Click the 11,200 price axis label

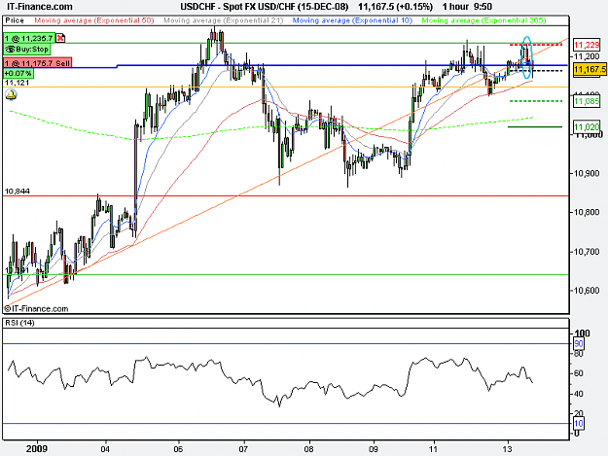[x=587, y=56]
